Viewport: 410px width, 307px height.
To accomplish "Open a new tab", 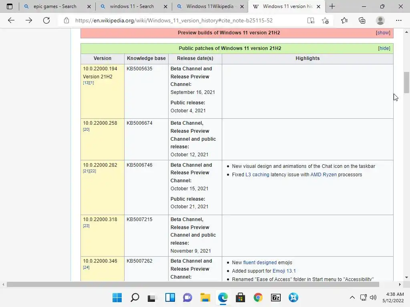I will pos(332,6).
